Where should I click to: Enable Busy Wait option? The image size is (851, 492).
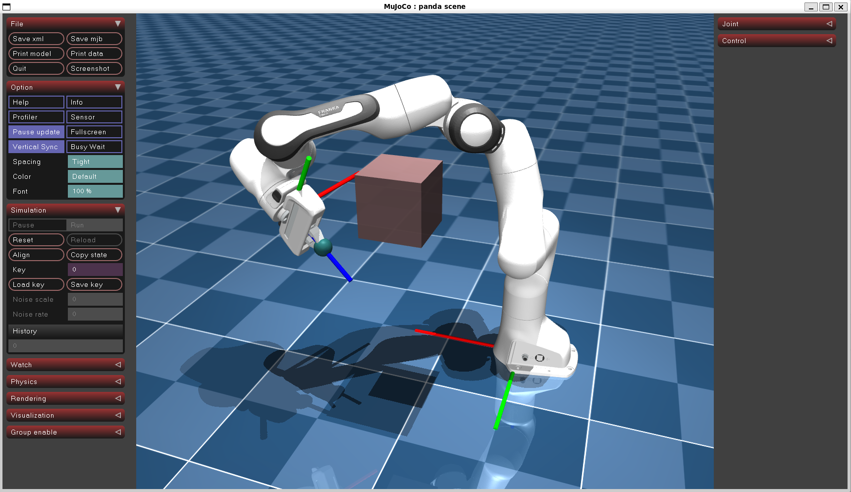94,147
